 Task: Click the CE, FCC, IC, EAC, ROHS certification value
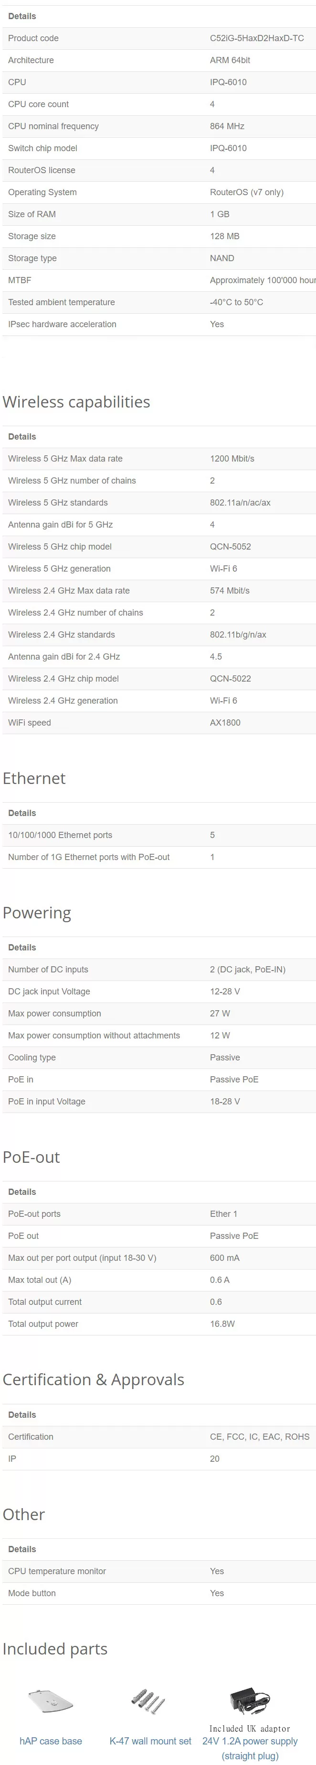click(x=260, y=1436)
